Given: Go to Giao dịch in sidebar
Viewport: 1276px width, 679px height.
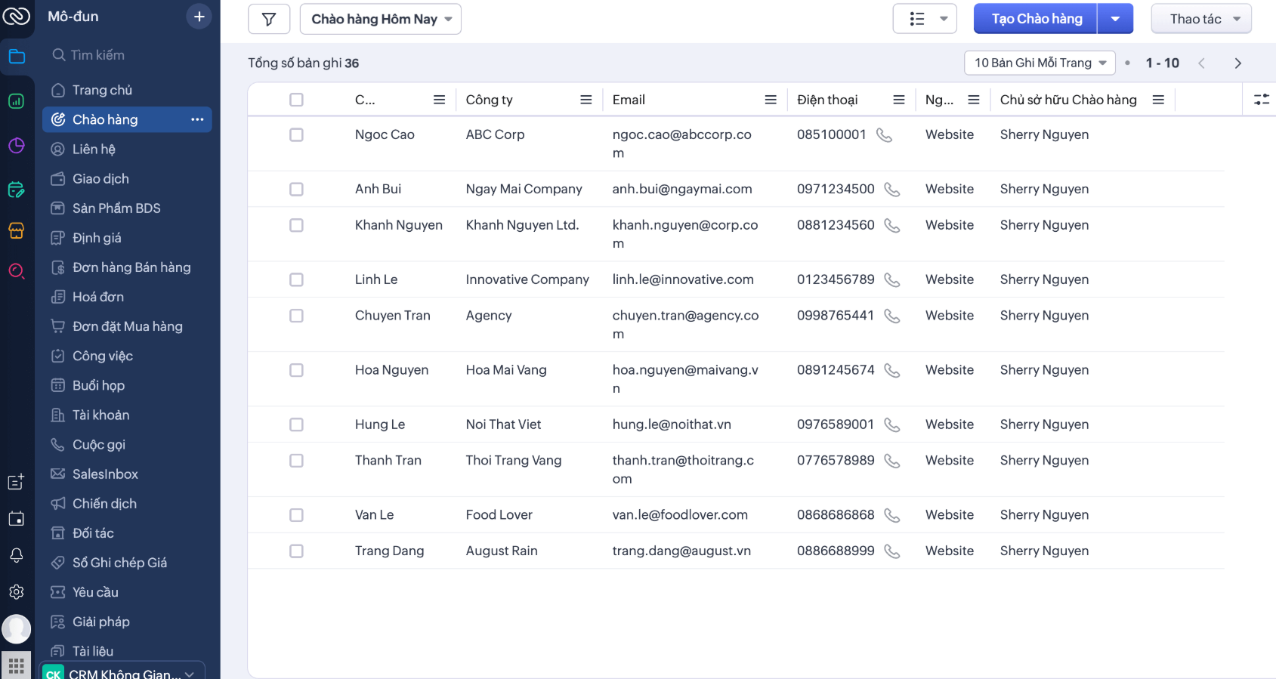Looking at the screenshot, I should (x=100, y=179).
